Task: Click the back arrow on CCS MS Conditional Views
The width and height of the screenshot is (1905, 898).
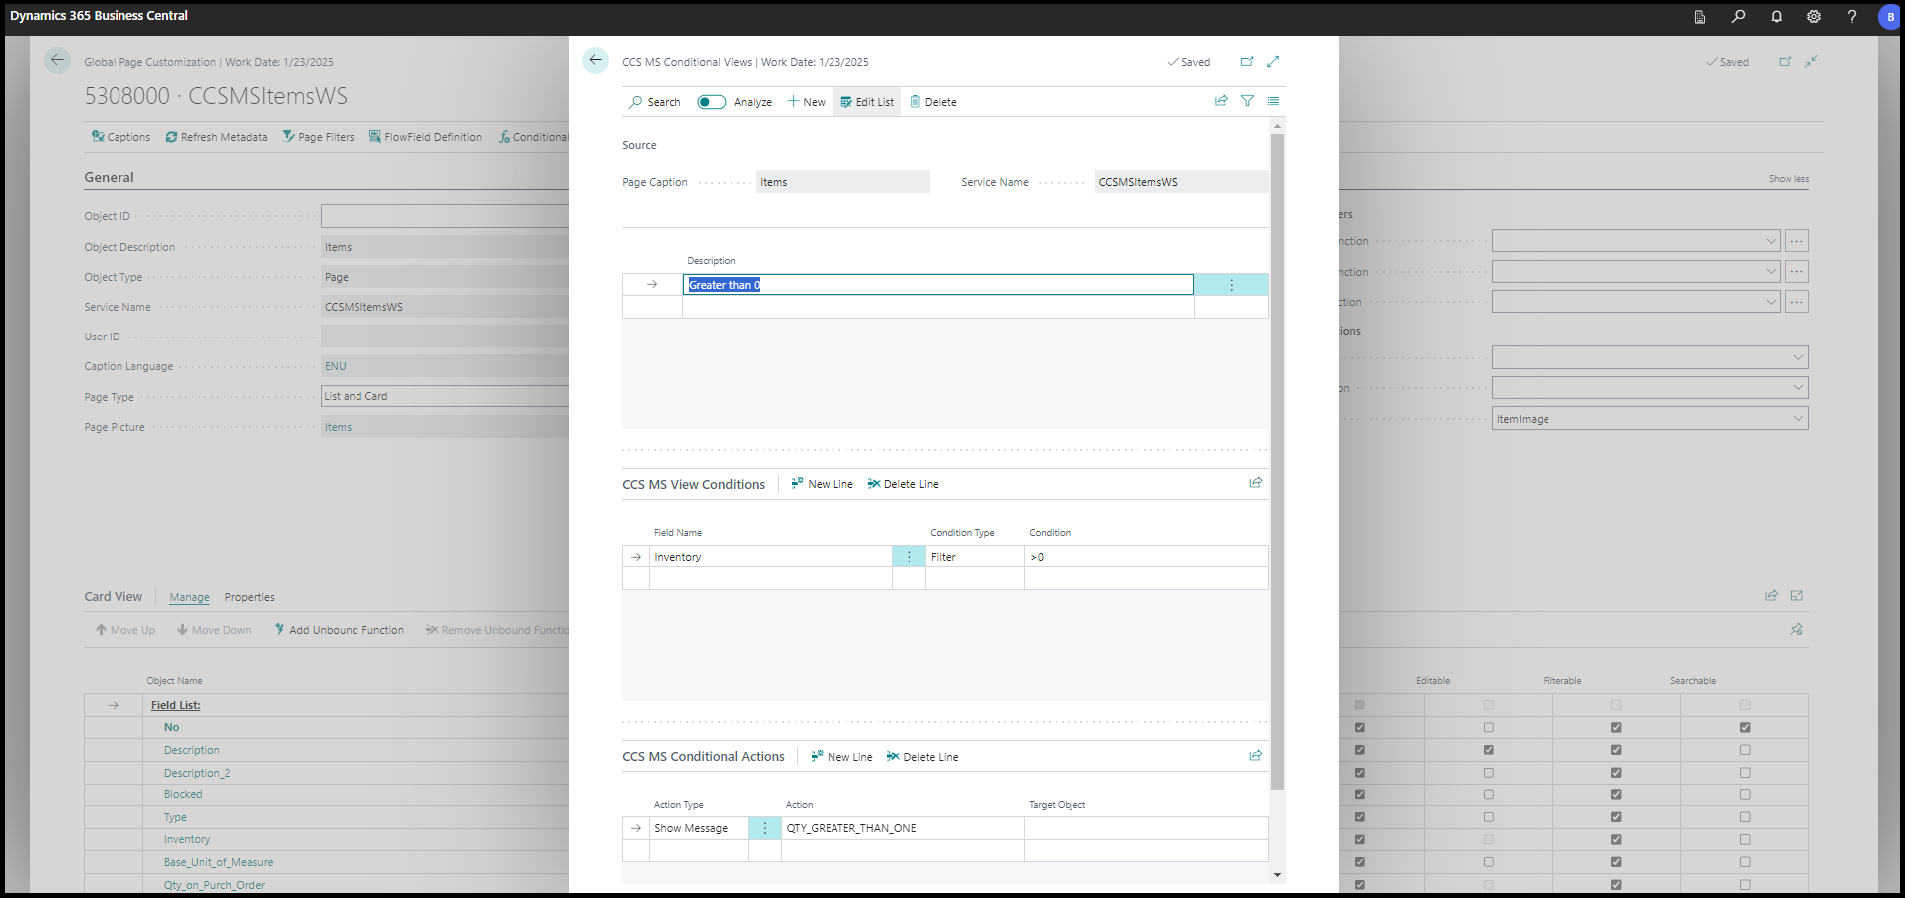Action: pyautogui.click(x=595, y=61)
